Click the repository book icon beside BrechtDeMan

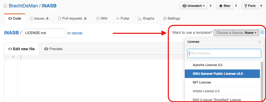(x=6, y=6)
